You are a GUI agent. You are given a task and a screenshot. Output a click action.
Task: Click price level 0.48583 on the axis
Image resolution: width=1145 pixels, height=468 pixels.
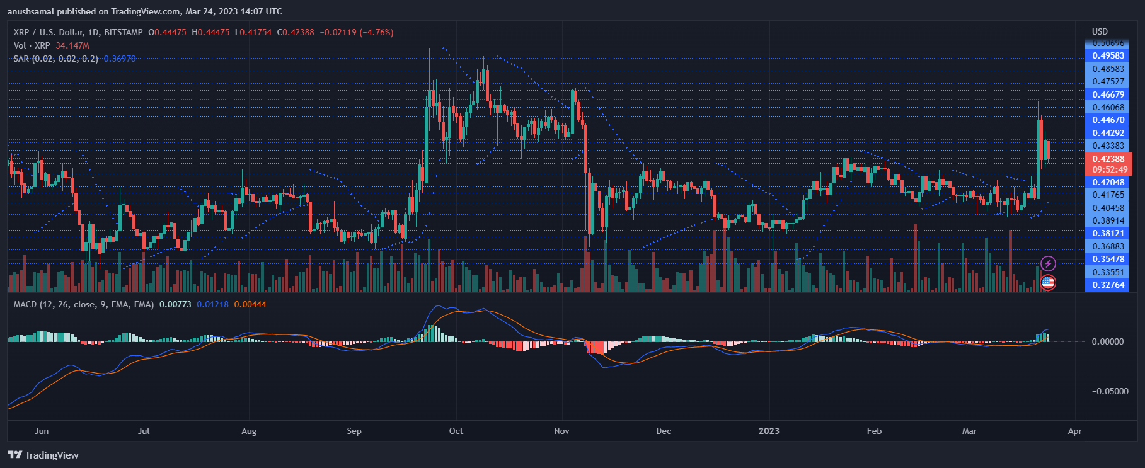[1108, 69]
